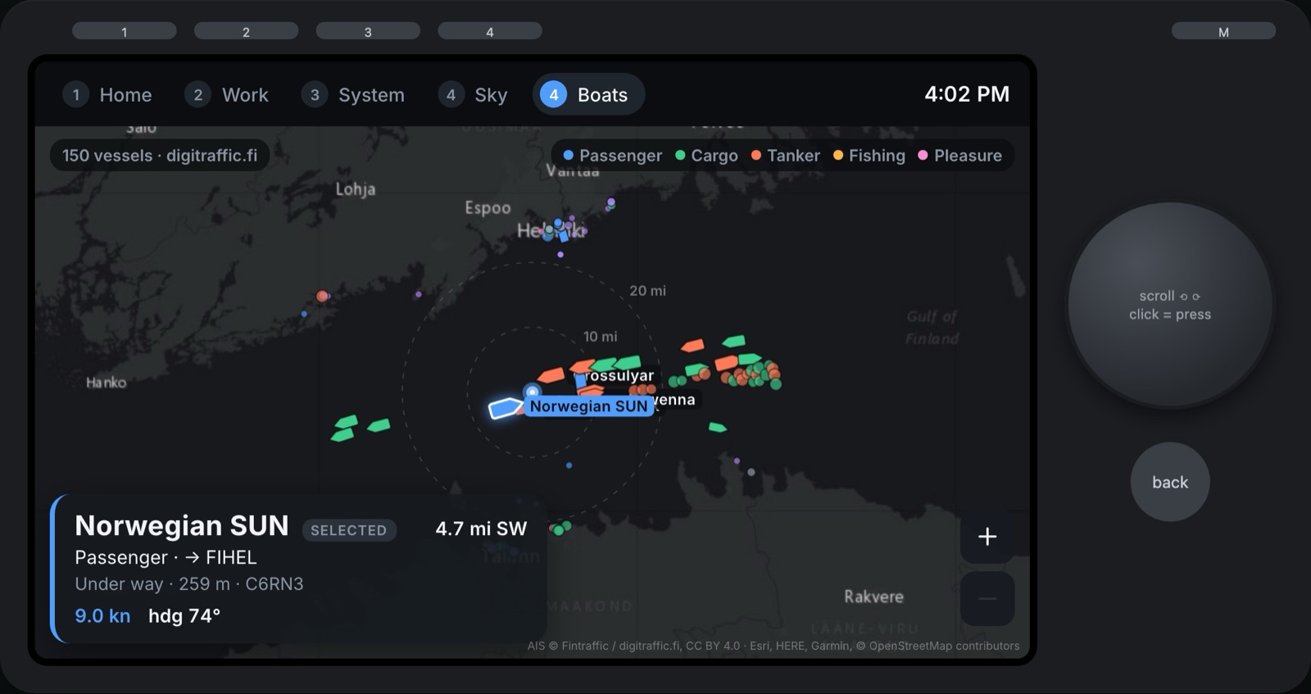This screenshot has width=1311, height=694.
Task: Click the hardware M button
Action: (1223, 31)
